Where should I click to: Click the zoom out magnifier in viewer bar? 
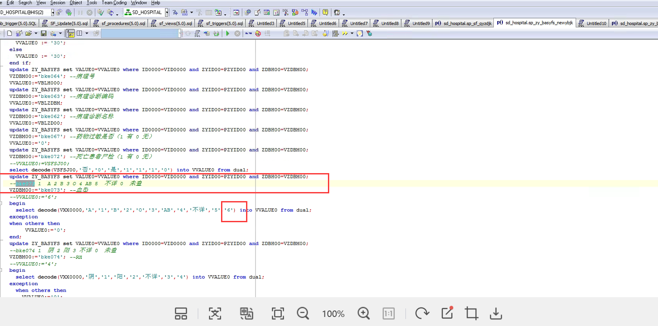point(303,314)
